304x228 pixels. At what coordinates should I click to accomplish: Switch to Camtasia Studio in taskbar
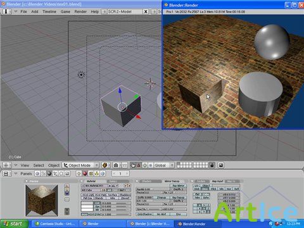point(54,224)
